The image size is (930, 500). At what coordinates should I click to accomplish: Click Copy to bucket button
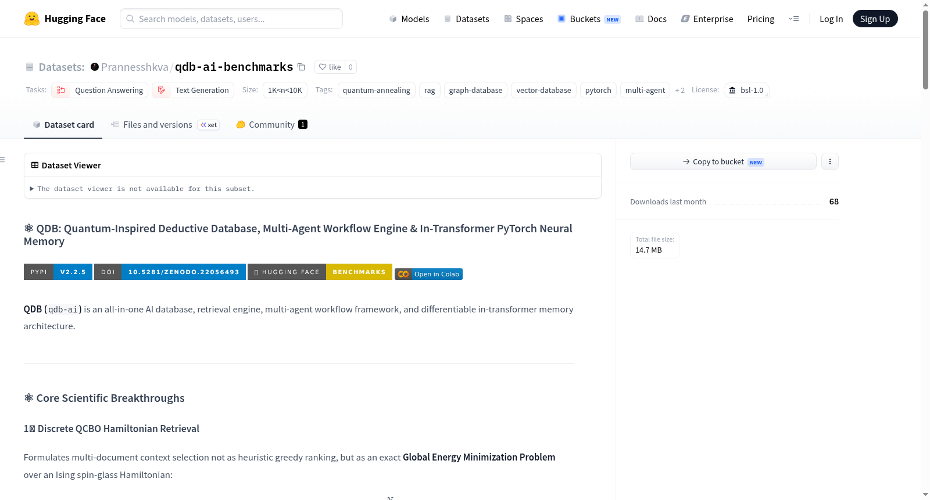click(x=723, y=161)
